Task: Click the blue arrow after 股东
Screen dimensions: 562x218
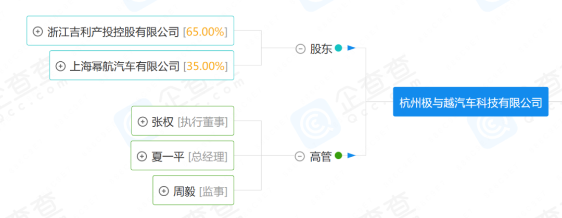Action: (351, 48)
